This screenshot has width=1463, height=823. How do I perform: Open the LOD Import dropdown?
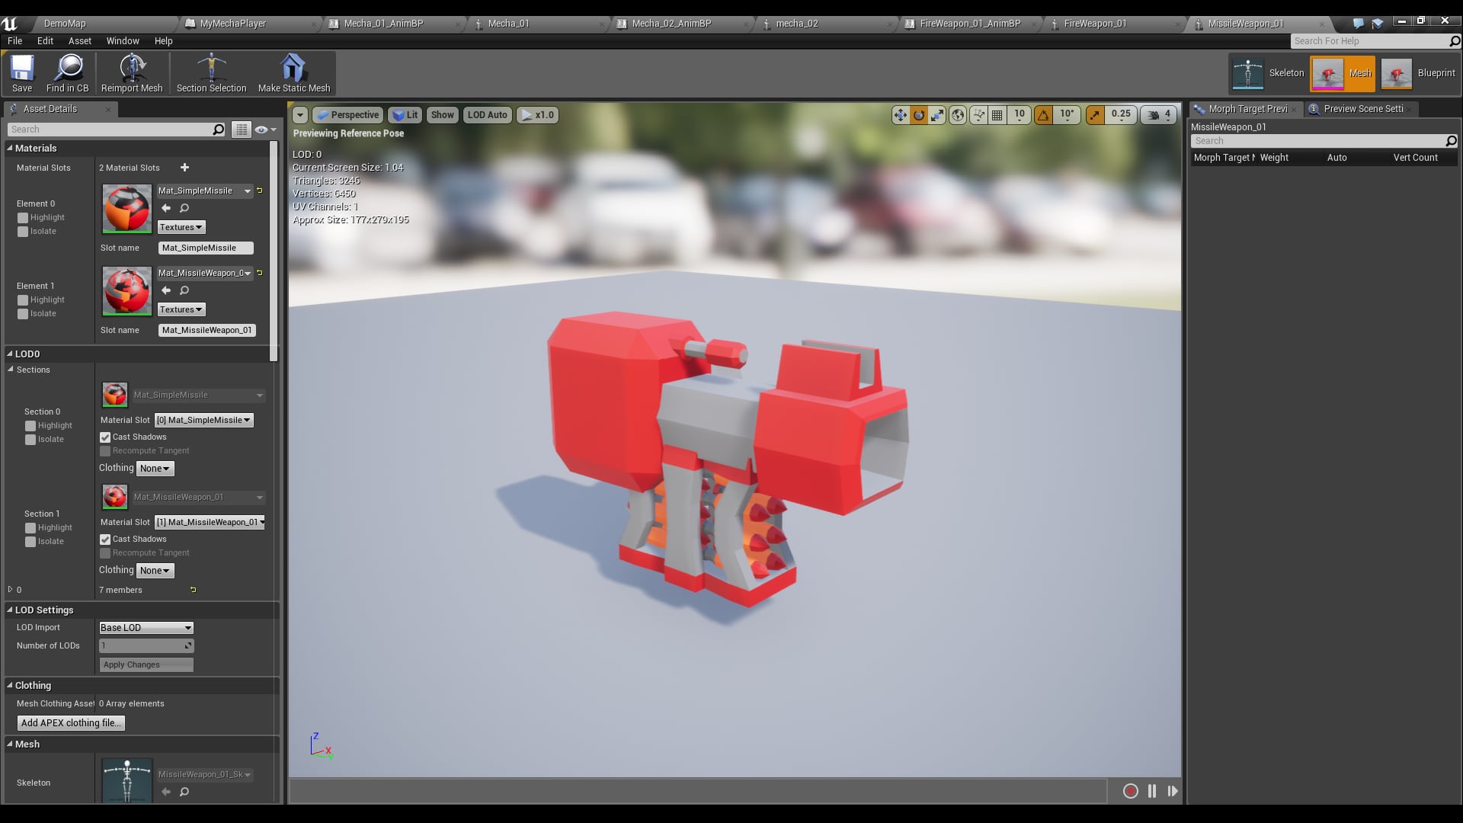point(145,627)
